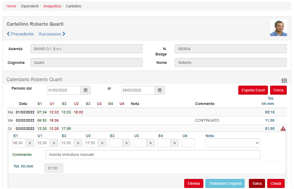Start a search with the Cerca button
The height and width of the screenshot is (189, 295).
pos(278,90)
